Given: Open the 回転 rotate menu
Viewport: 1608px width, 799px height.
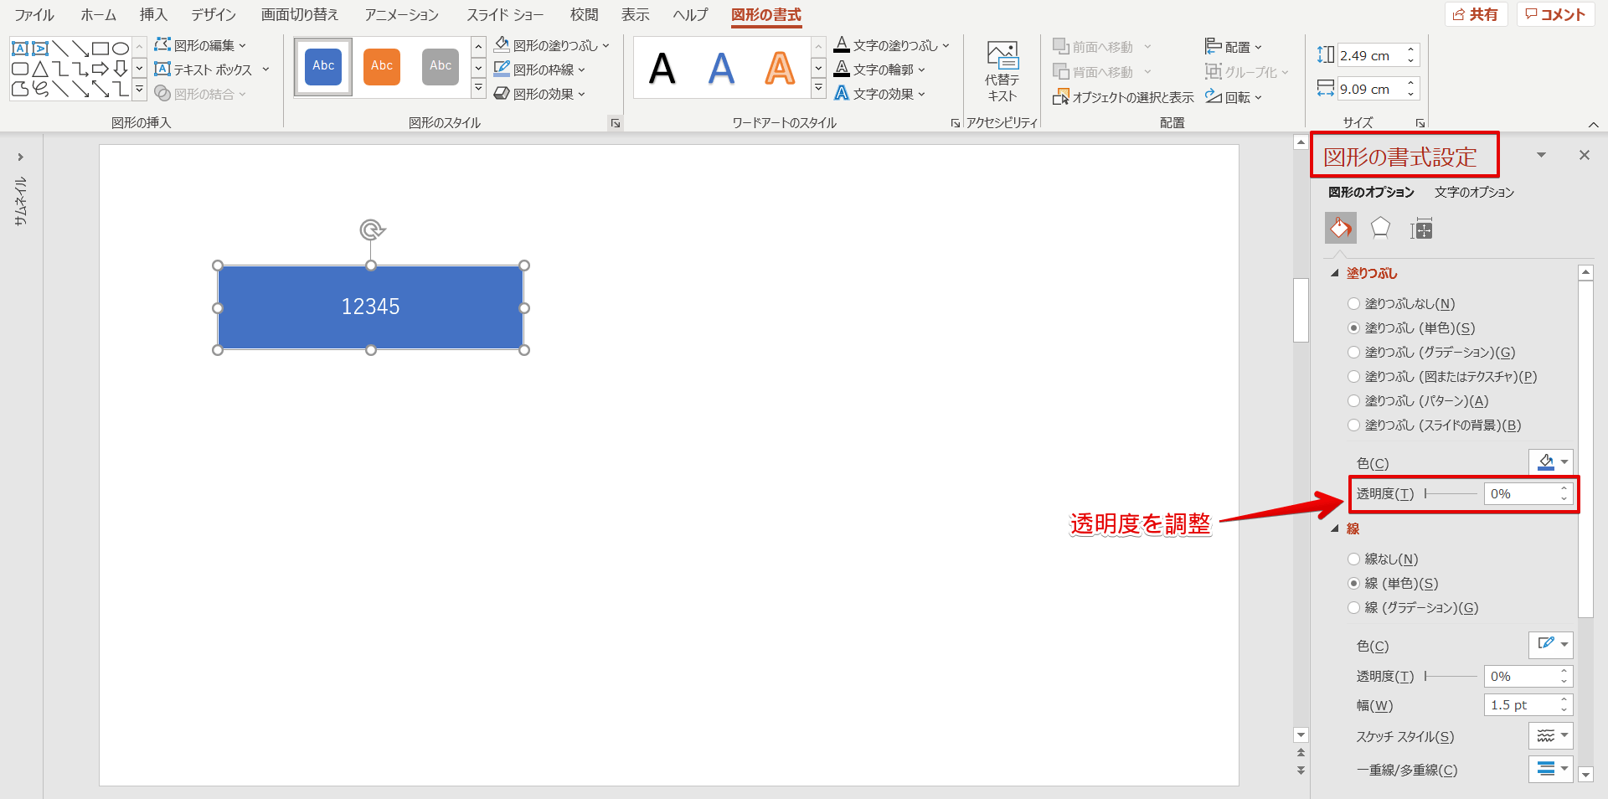Looking at the screenshot, I should 1234,97.
